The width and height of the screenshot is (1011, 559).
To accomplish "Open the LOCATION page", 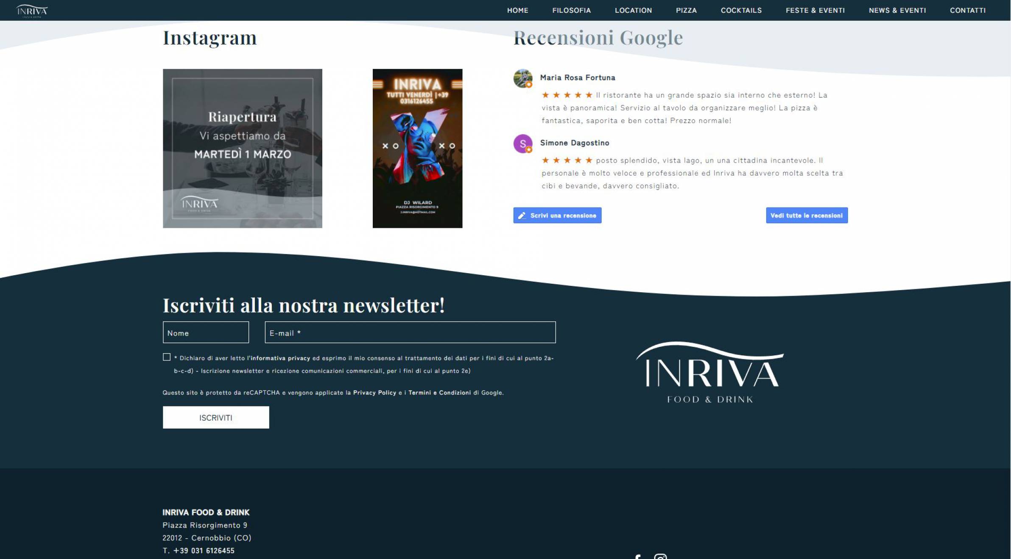I will click(633, 10).
